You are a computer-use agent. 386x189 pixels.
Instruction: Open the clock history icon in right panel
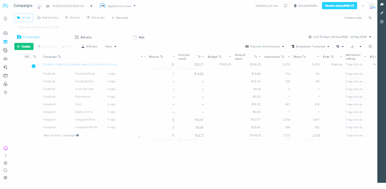(x=382, y=22)
